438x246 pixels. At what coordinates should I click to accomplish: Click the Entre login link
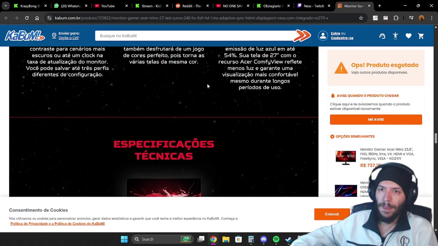[335, 33]
